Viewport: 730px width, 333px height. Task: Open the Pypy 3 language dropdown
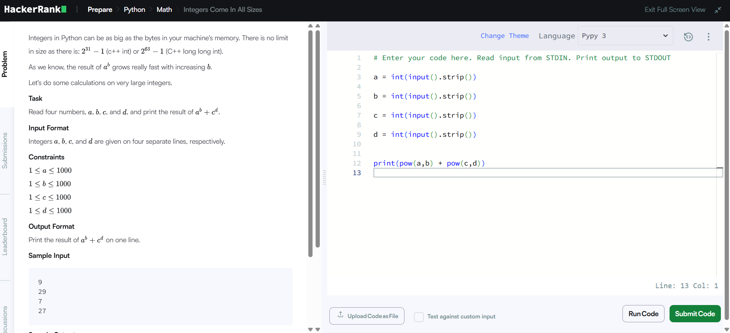click(x=625, y=36)
